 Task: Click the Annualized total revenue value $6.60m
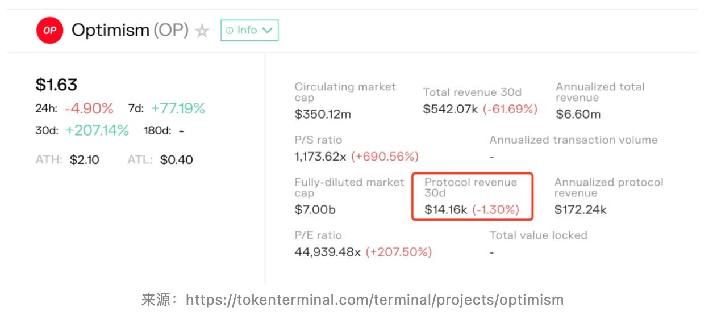(x=578, y=114)
